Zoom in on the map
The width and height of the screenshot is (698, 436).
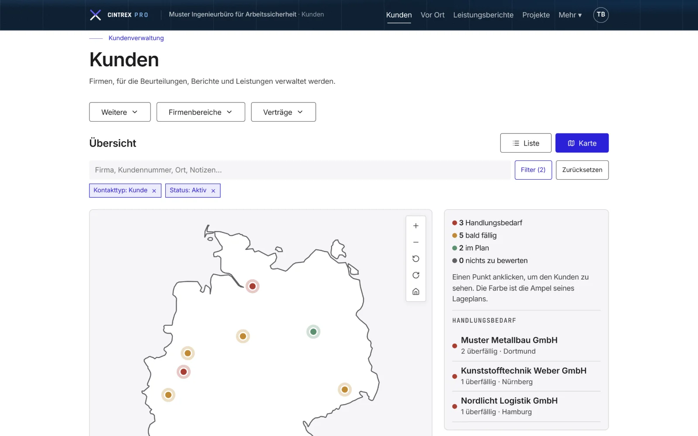pyautogui.click(x=416, y=226)
